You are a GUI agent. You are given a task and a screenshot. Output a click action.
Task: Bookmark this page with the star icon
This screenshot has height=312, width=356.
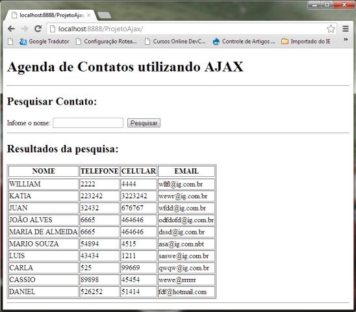(x=331, y=29)
